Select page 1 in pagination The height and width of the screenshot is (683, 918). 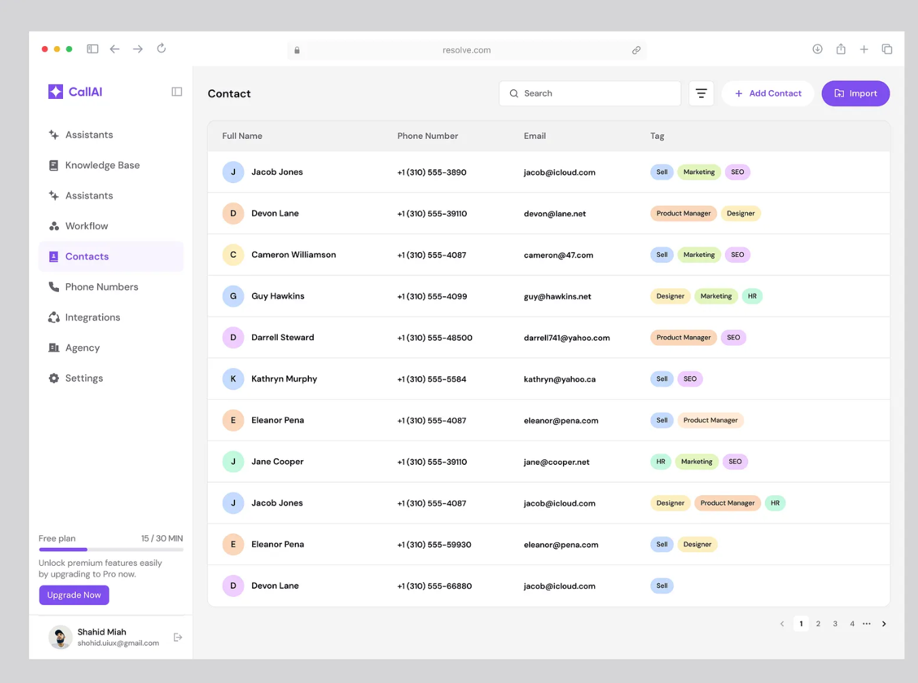pos(801,624)
